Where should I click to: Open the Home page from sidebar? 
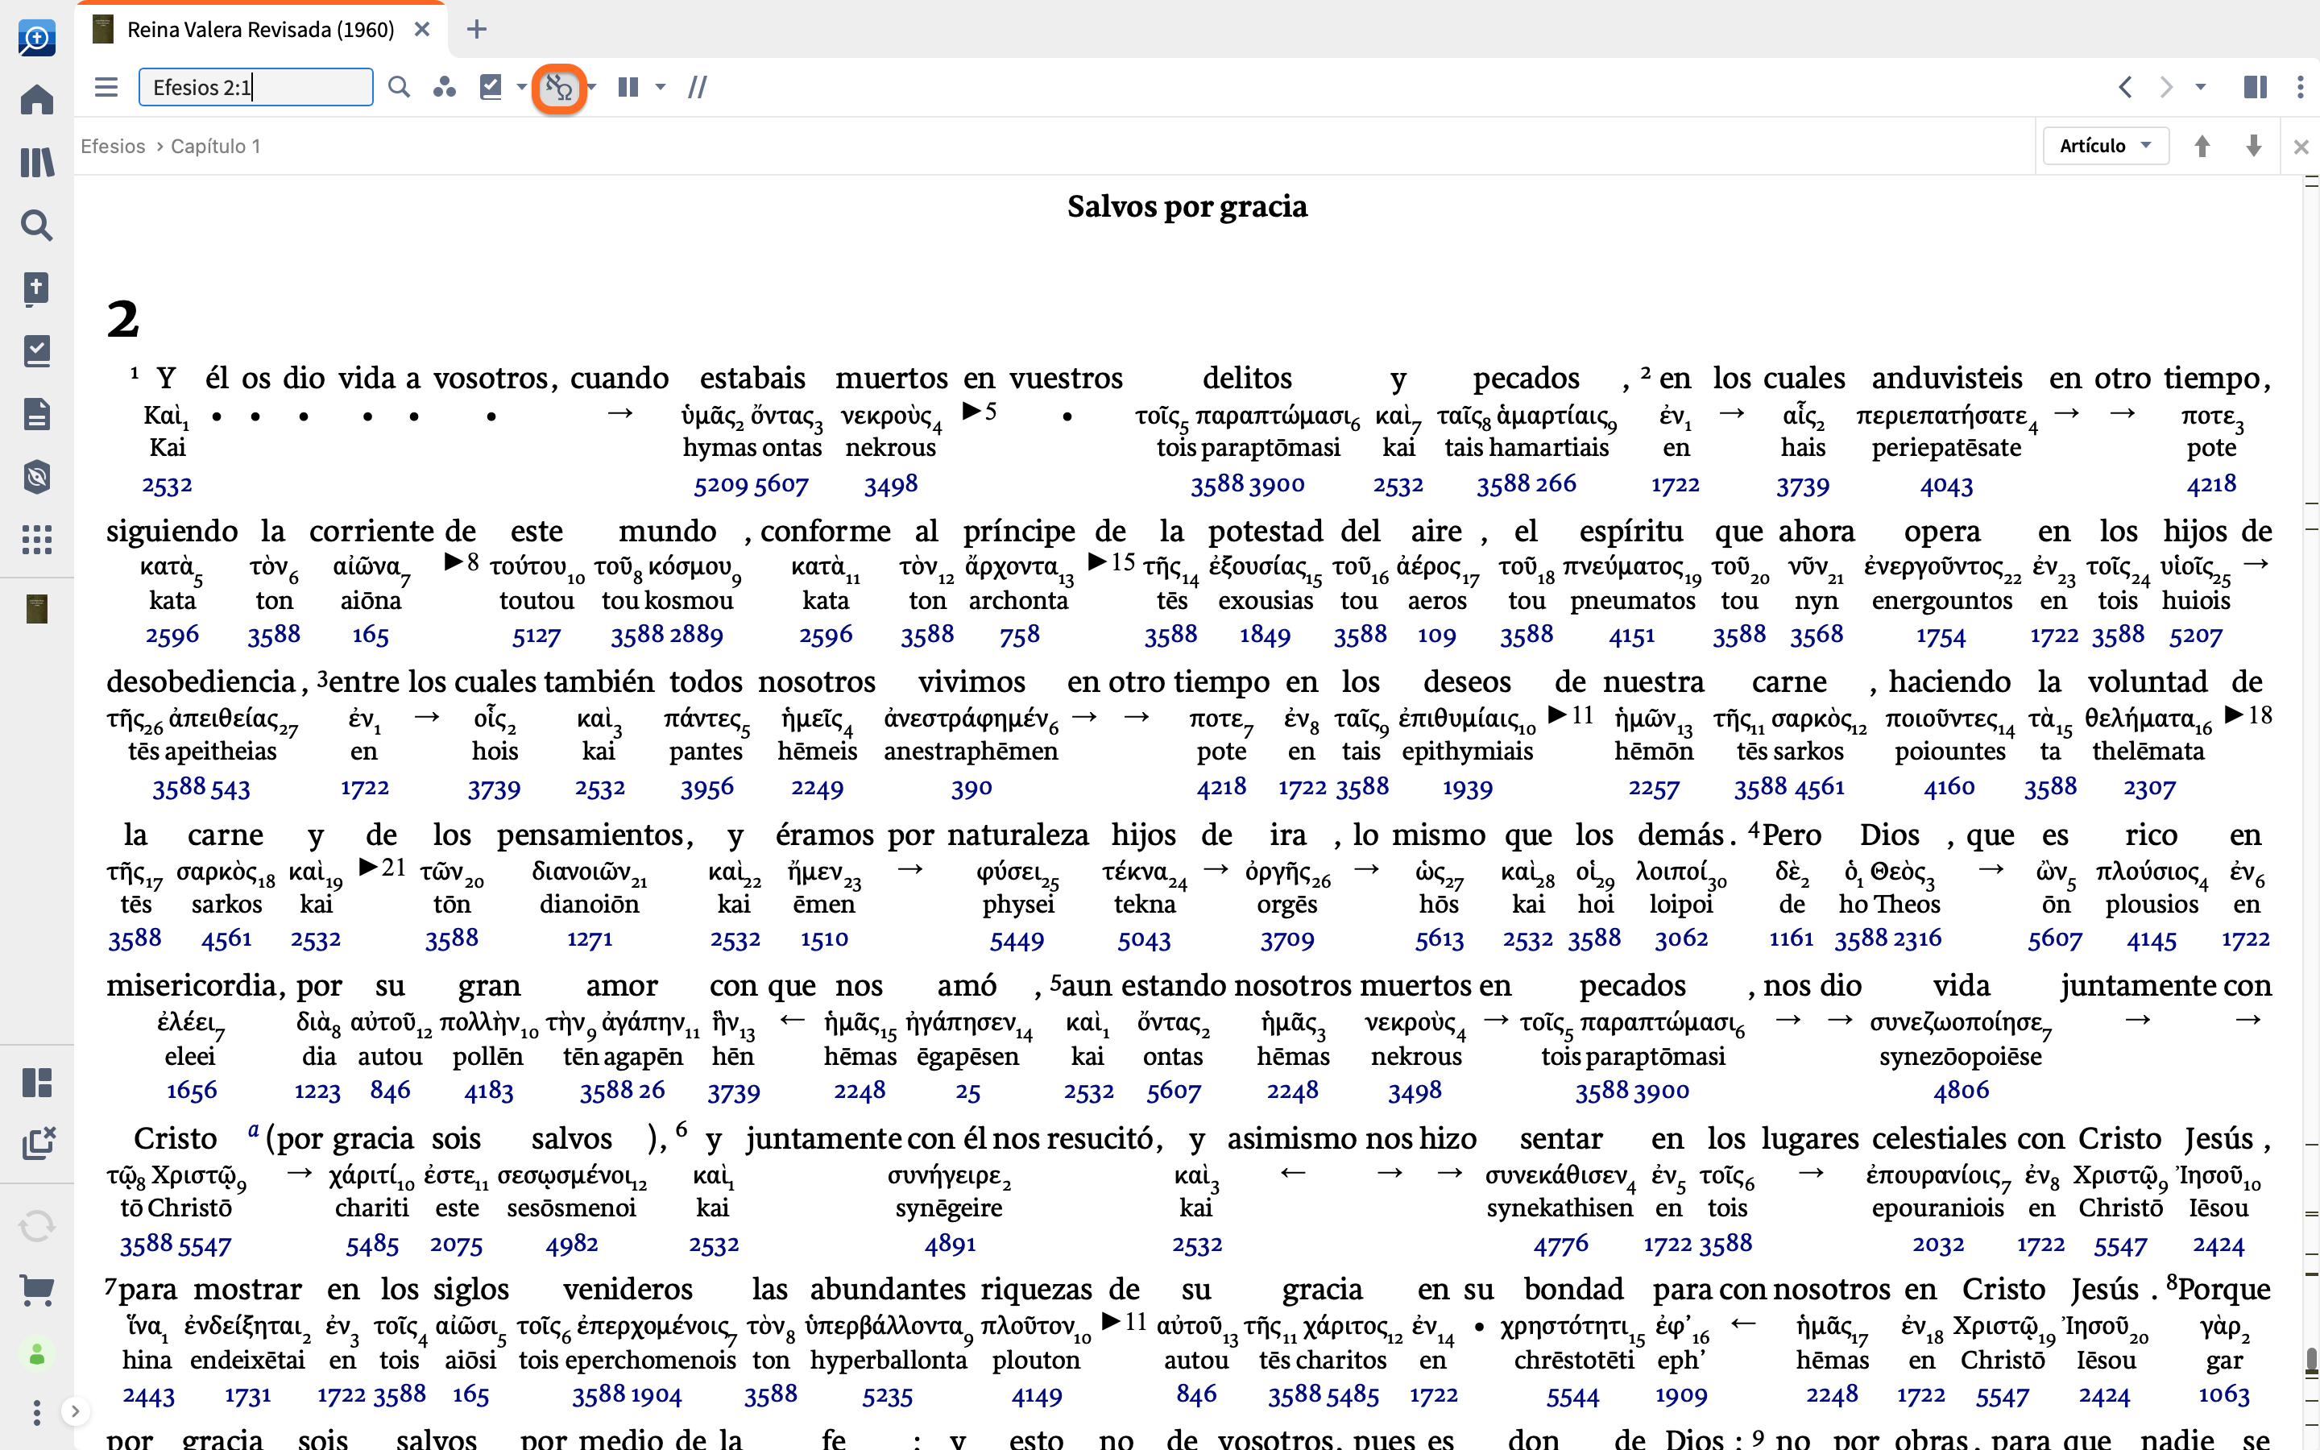pos(36,99)
